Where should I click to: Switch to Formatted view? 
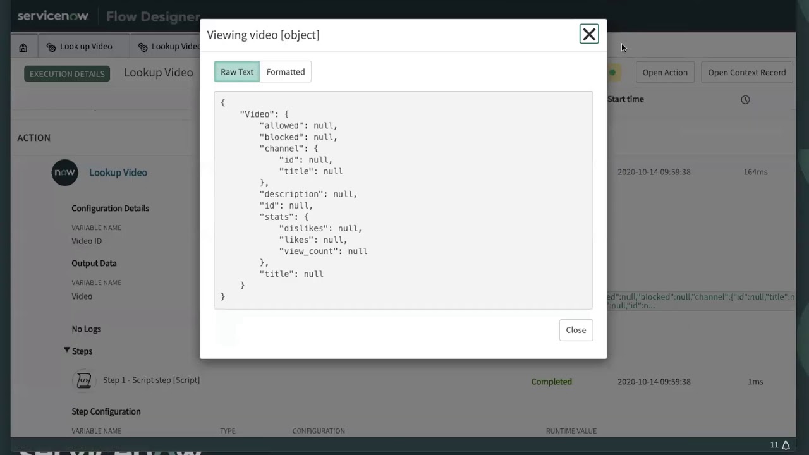click(x=285, y=72)
